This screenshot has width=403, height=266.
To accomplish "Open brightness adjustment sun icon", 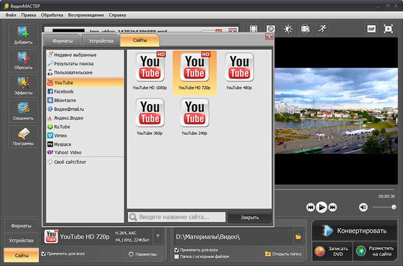I will coord(288,29).
